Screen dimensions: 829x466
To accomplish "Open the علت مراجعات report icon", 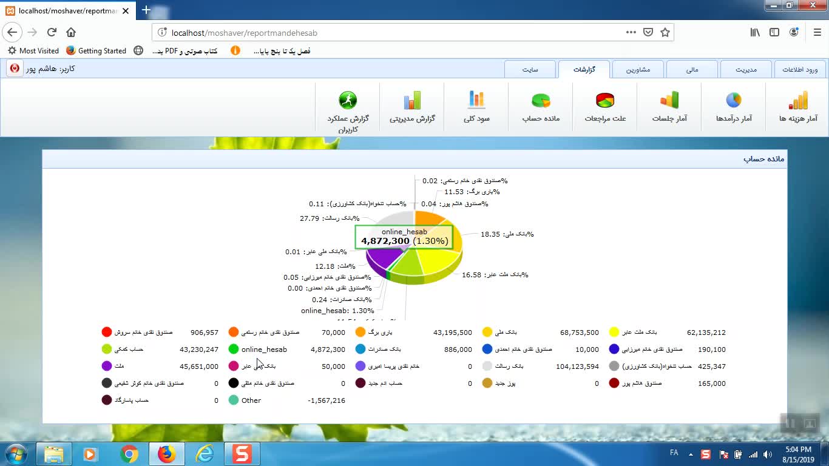I will [x=605, y=101].
